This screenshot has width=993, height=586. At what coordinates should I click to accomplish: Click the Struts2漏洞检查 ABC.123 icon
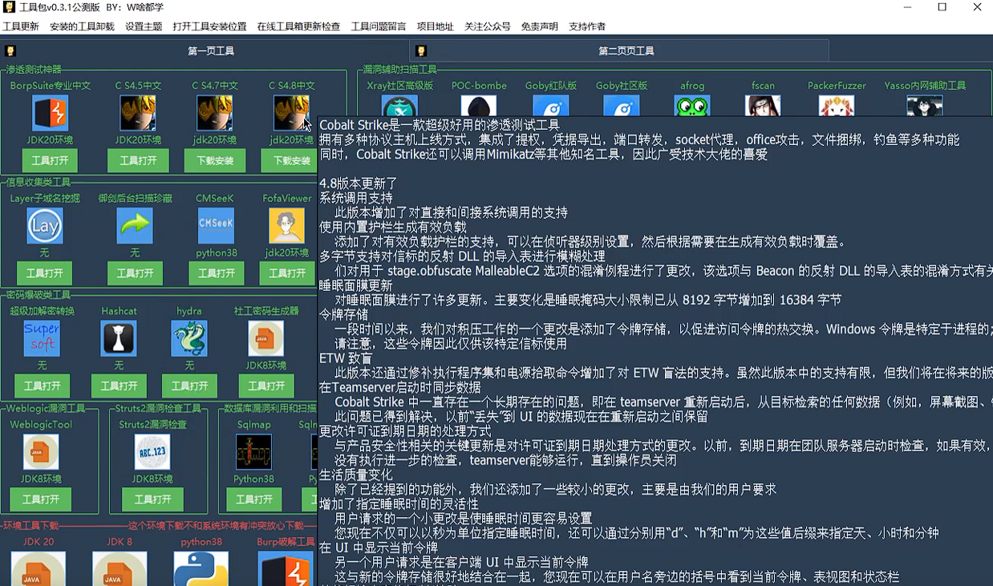tap(152, 452)
